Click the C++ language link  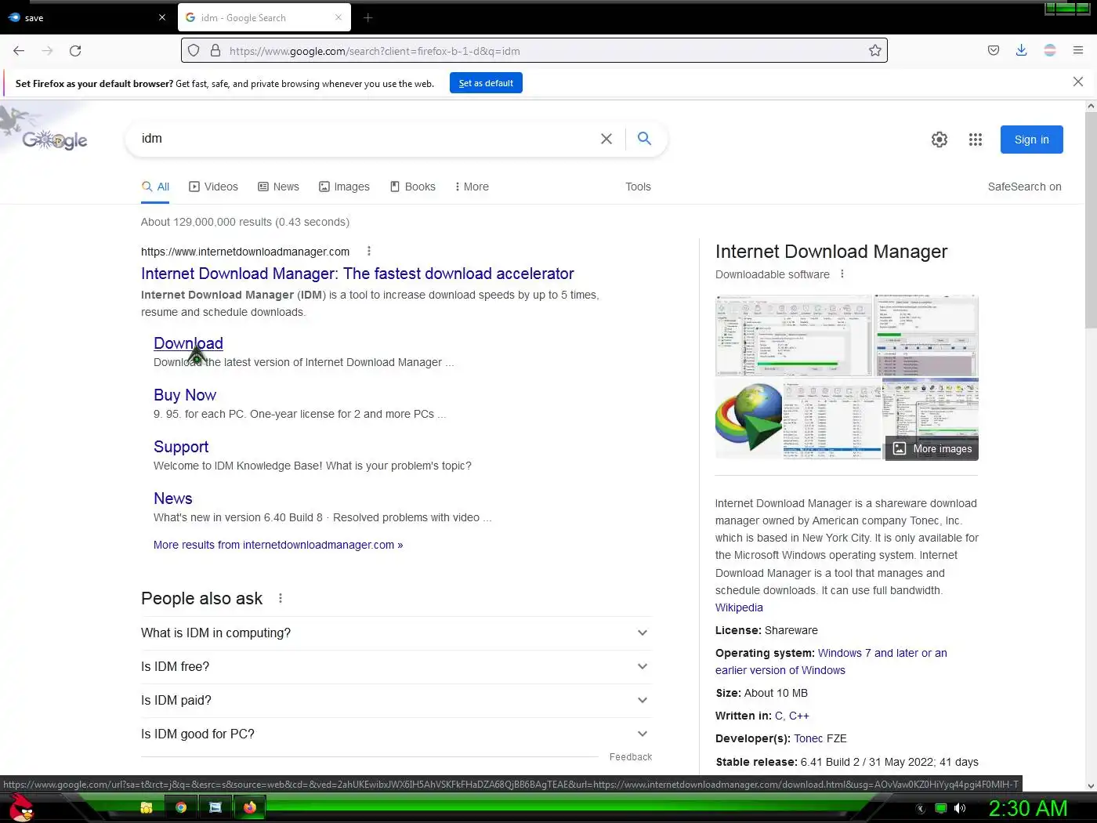(x=799, y=716)
